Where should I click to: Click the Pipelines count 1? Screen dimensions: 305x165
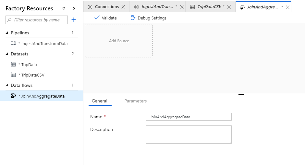click(x=73, y=33)
